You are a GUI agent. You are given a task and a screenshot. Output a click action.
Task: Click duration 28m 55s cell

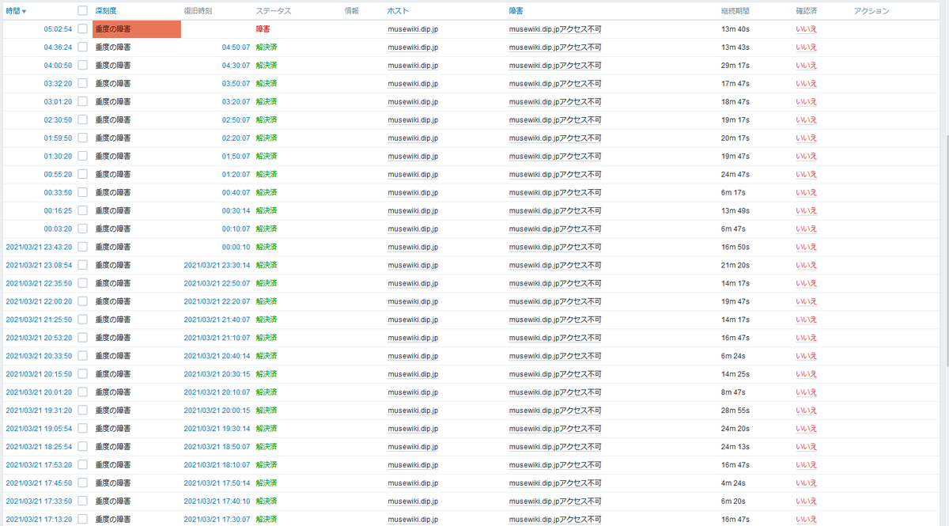[735, 411]
